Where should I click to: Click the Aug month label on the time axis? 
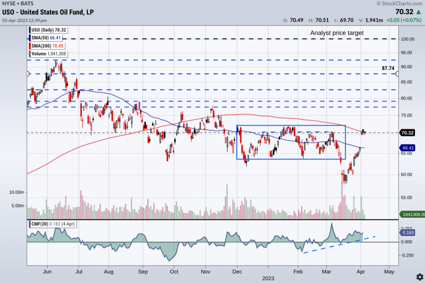coord(109,272)
